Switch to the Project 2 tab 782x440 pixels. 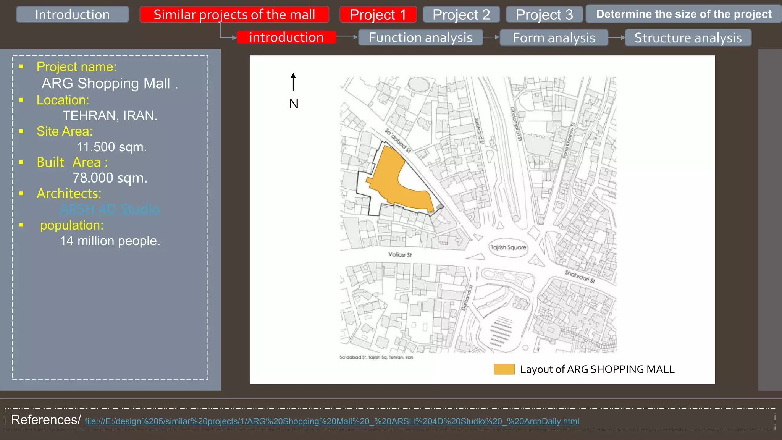[x=461, y=15]
